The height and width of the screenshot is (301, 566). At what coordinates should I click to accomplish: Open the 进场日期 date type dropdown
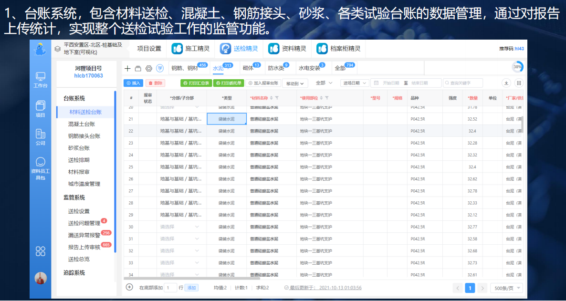point(356,83)
